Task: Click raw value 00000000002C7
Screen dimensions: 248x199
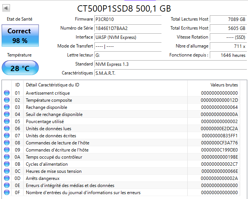Action: tap(220, 164)
